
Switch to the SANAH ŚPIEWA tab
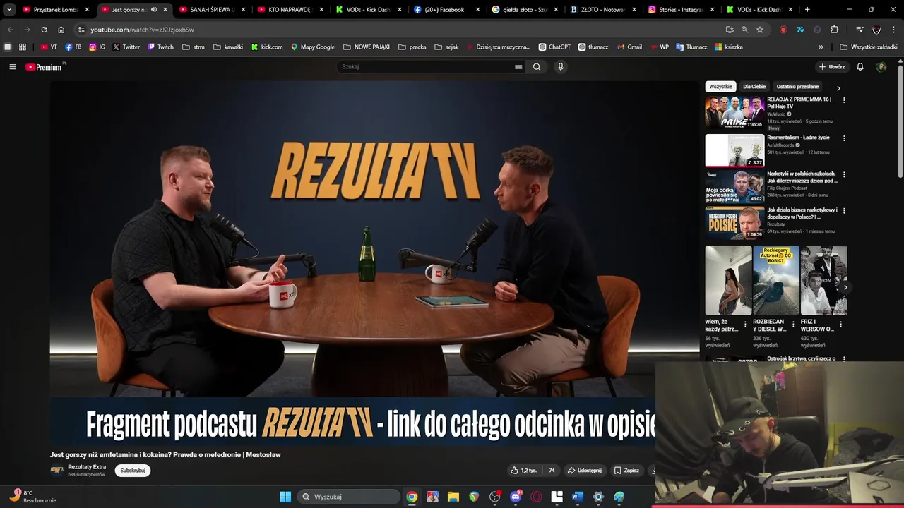[x=210, y=10]
